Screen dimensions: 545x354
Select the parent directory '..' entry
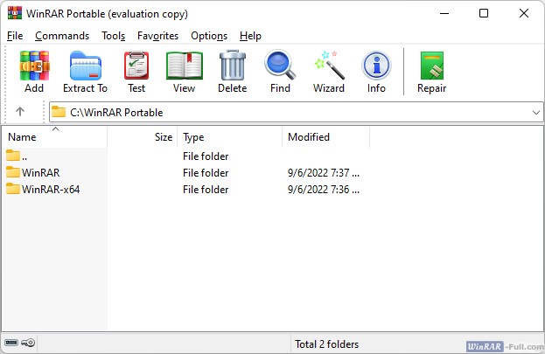tap(24, 156)
